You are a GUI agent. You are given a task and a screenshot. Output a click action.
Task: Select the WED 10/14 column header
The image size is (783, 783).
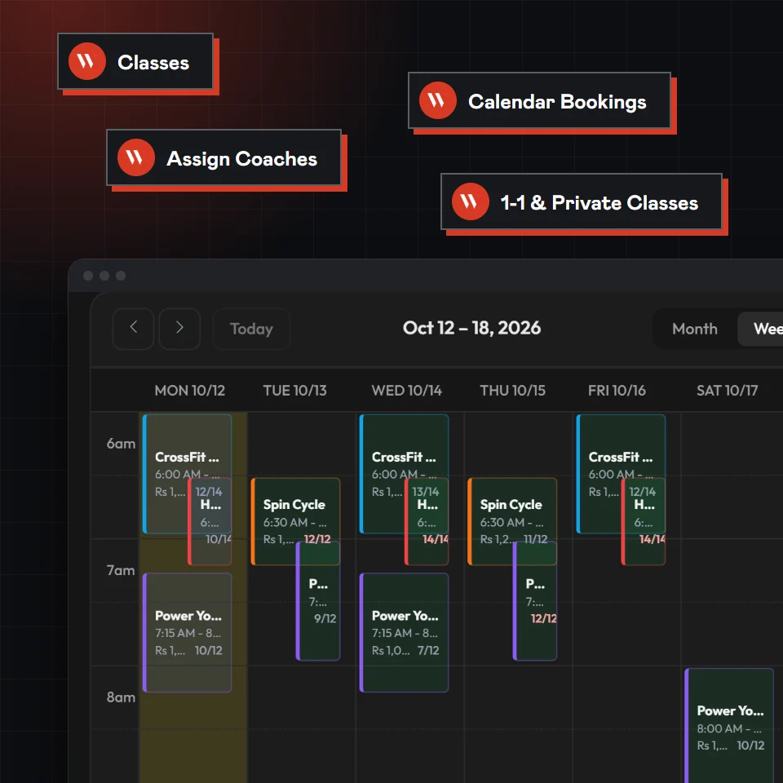(406, 391)
